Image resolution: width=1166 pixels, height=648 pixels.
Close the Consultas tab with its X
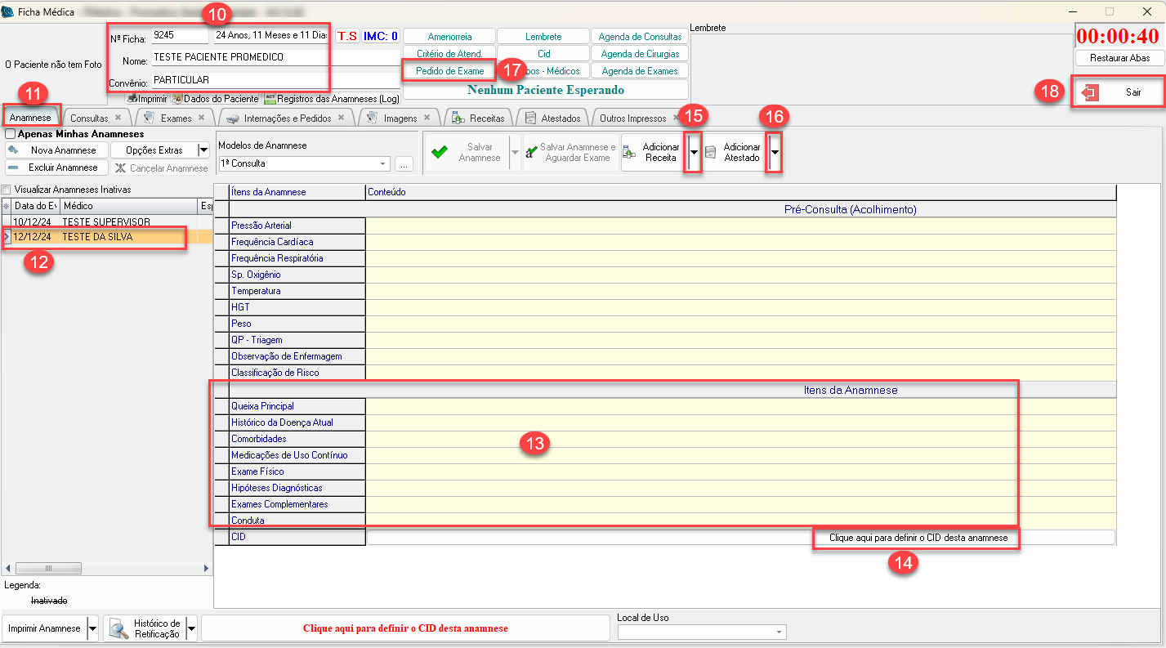(118, 118)
